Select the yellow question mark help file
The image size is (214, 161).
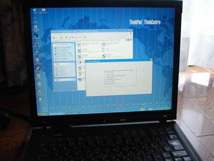[80, 74]
